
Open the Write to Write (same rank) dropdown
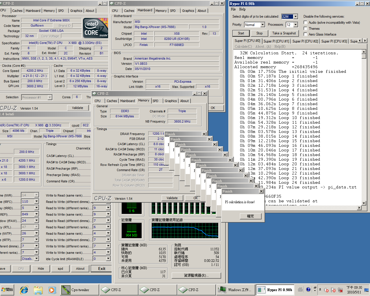pos(108,252)
